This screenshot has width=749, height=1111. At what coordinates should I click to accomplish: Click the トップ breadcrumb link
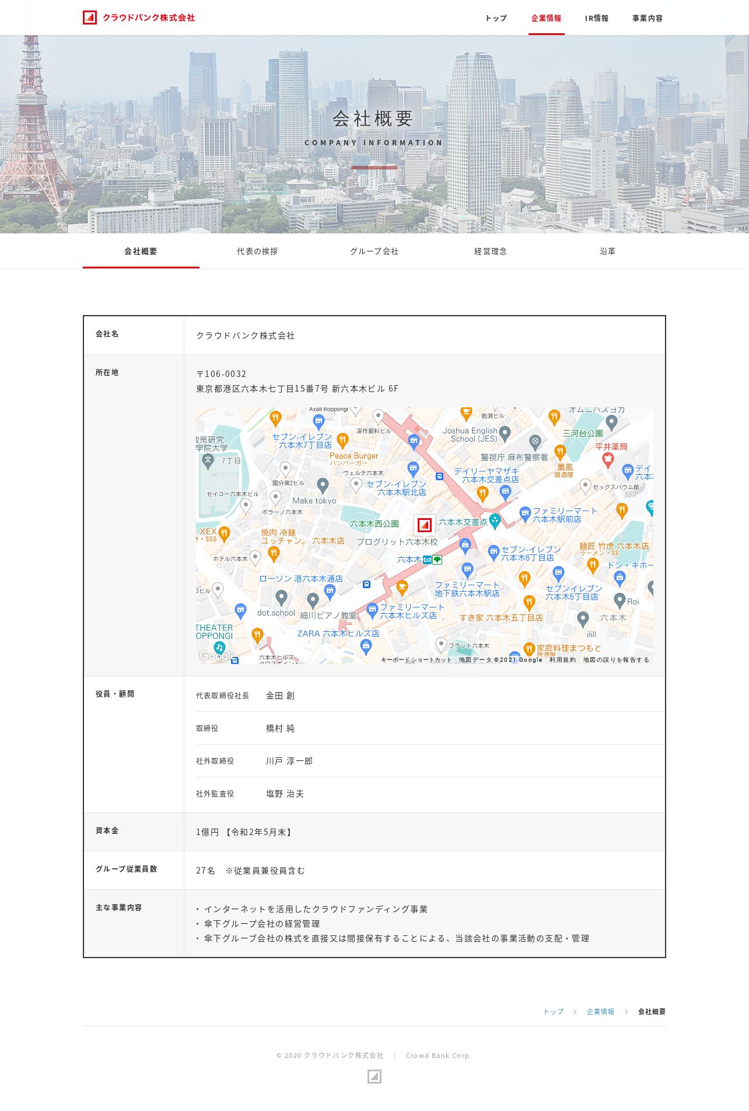pos(554,1012)
